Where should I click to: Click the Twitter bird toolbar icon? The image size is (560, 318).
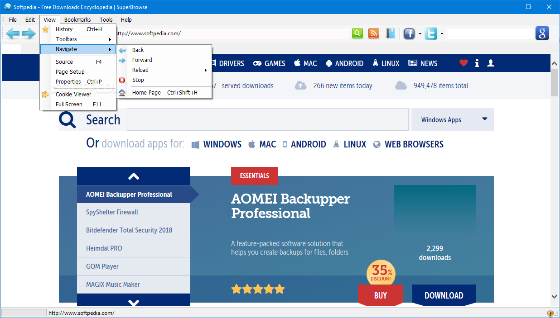click(431, 33)
